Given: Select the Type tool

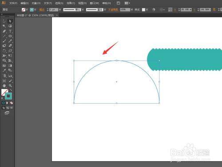Looking at the screenshot, I should pos(10,31).
